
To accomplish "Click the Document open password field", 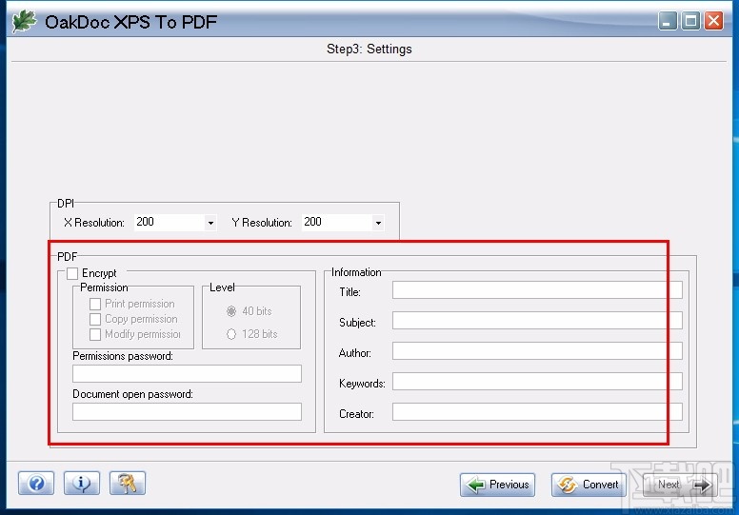I will [187, 412].
